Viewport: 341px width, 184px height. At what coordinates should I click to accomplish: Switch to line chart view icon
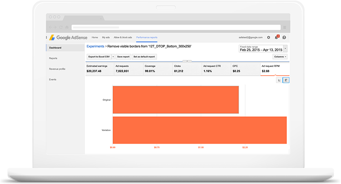point(279,80)
